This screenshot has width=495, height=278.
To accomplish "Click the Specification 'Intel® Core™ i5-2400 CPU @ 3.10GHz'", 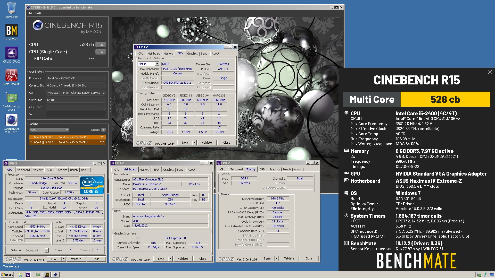I will pos(64,199).
